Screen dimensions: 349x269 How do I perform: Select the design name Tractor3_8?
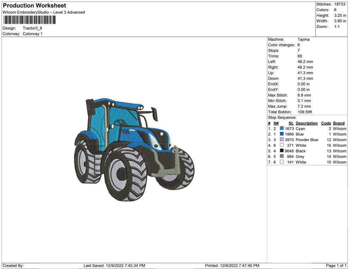32,28
